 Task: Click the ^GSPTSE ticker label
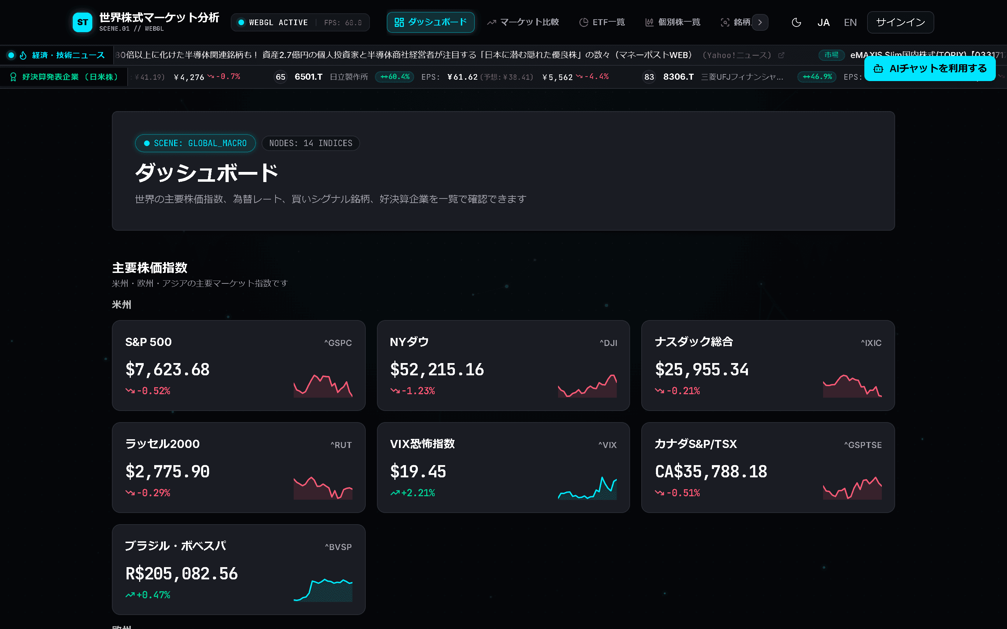coord(863,445)
